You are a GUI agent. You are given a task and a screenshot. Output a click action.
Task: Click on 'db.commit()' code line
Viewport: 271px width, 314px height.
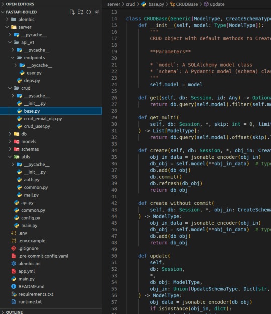[x=166, y=177]
